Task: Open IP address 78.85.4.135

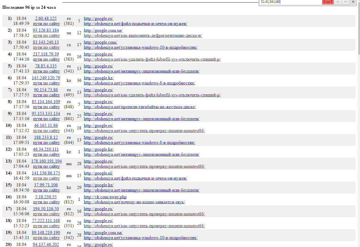Action: (x=46, y=66)
